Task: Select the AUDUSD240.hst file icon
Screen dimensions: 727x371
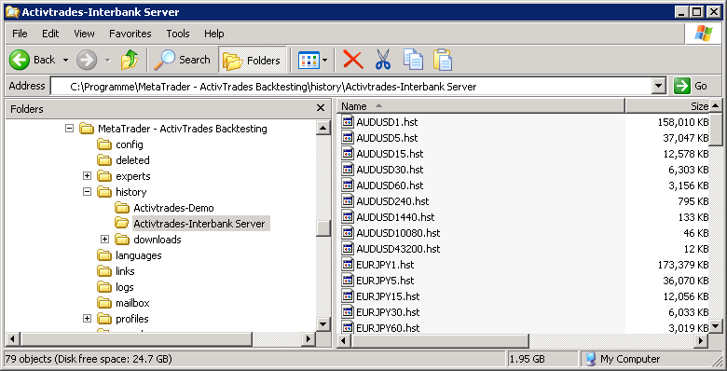Action: [348, 200]
